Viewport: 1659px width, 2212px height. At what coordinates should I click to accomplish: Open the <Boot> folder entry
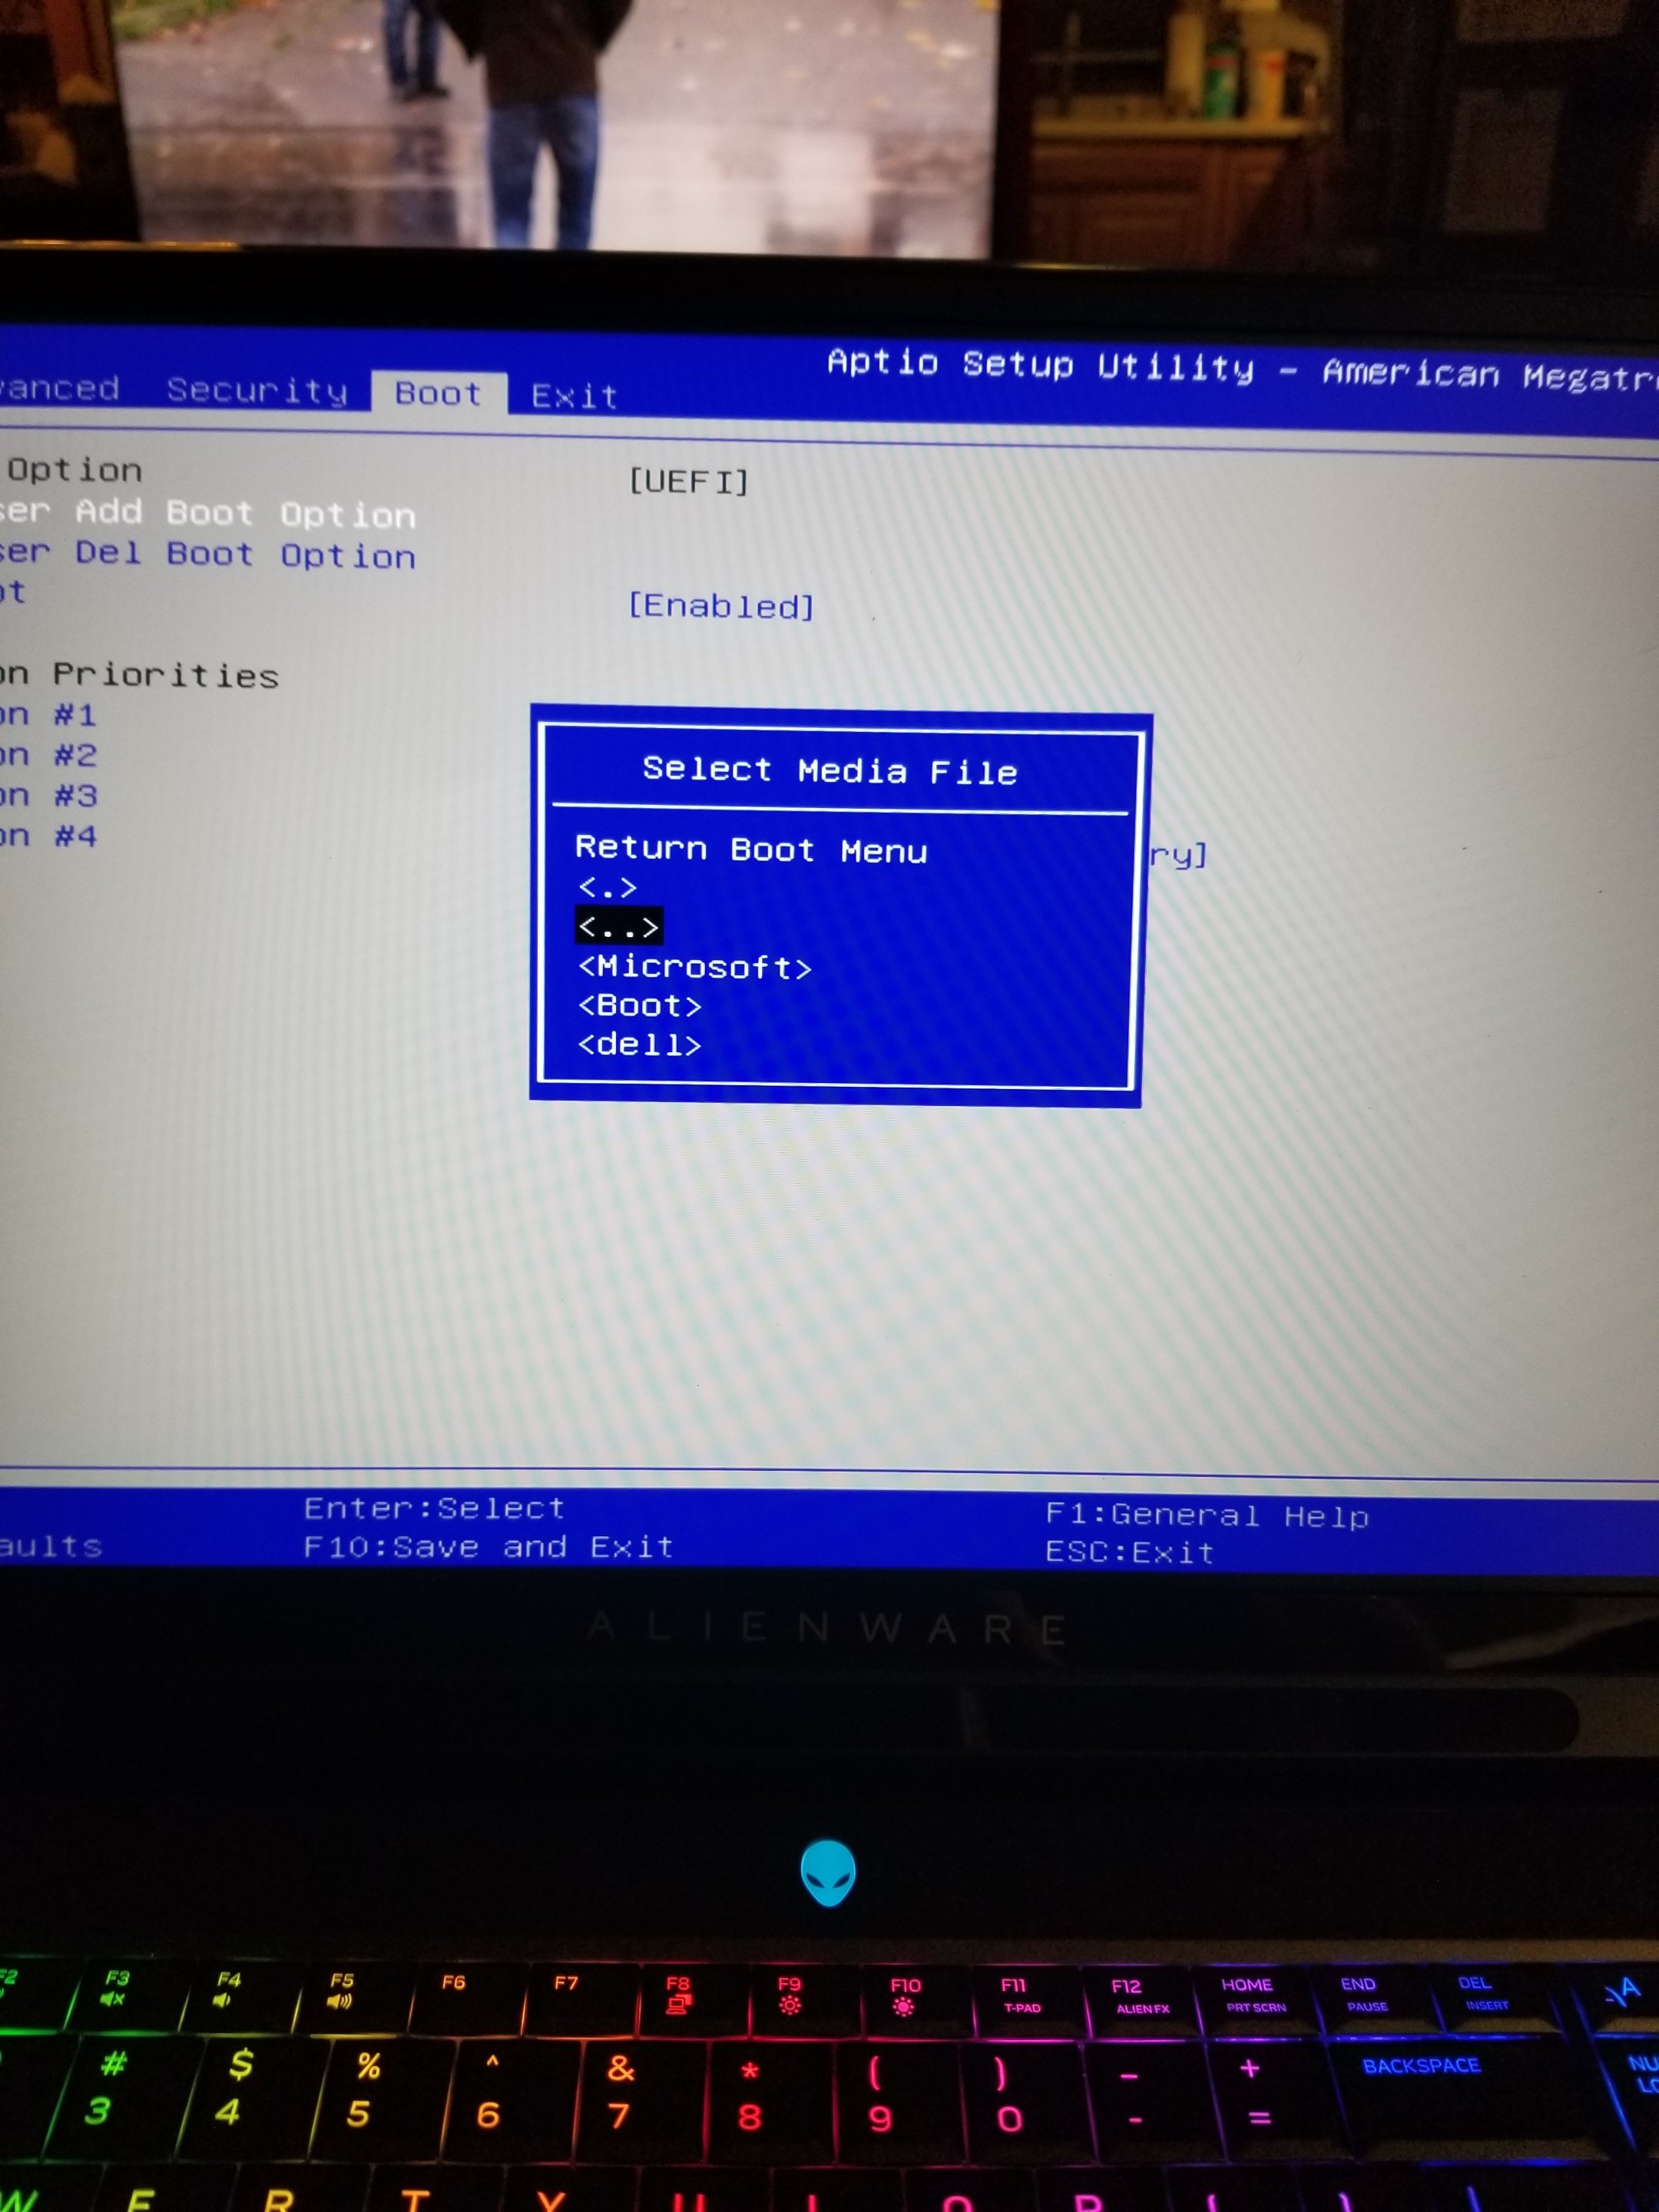click(x=640, y=1005)
